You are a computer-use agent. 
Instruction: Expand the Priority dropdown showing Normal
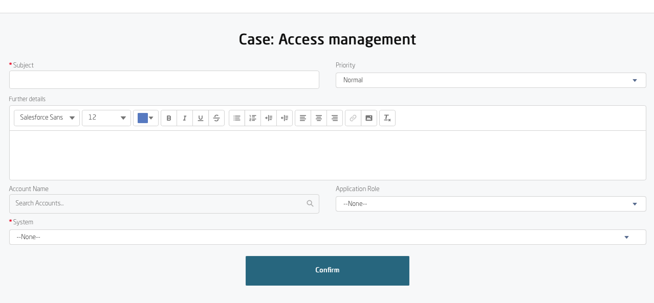[490, 80]
